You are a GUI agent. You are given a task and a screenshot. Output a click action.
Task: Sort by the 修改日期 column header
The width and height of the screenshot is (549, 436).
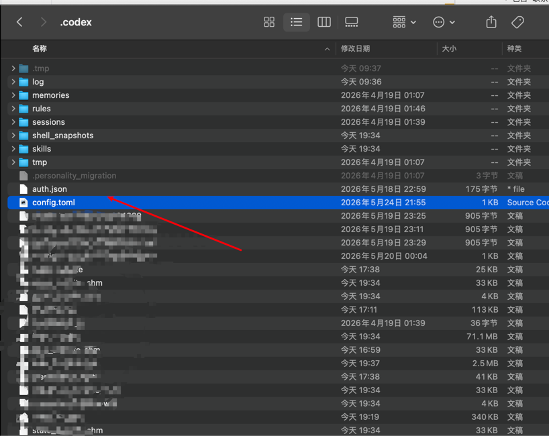point(355,49)
